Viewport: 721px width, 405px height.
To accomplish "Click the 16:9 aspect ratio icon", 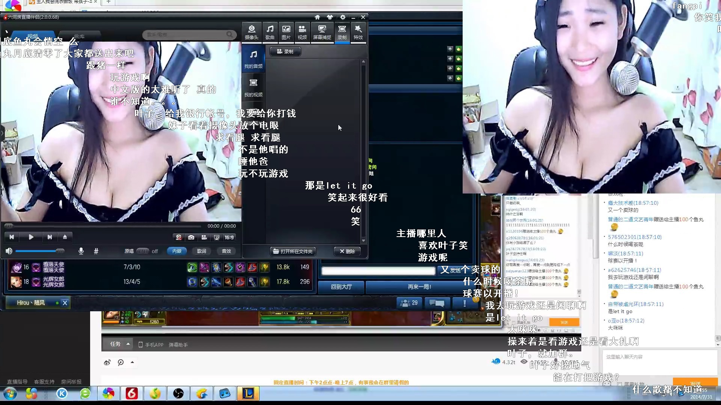I will point(229,237).
